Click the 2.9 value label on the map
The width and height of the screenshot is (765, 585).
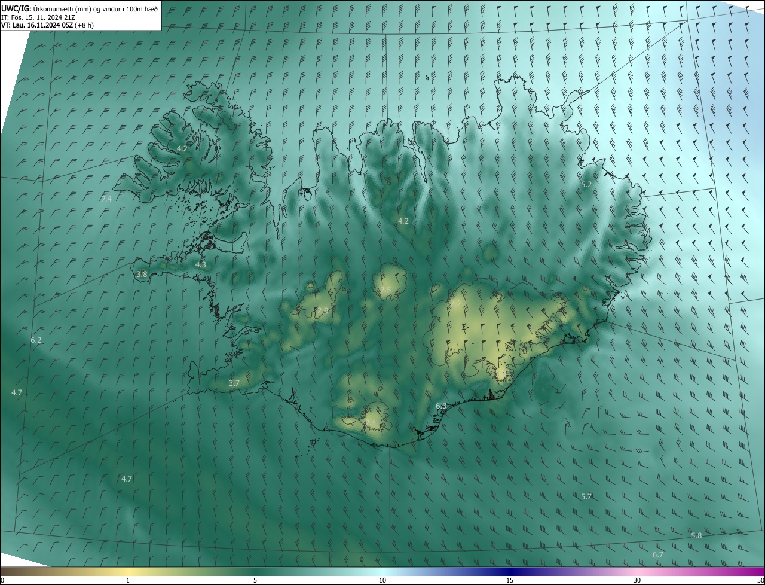coord(323,310)
